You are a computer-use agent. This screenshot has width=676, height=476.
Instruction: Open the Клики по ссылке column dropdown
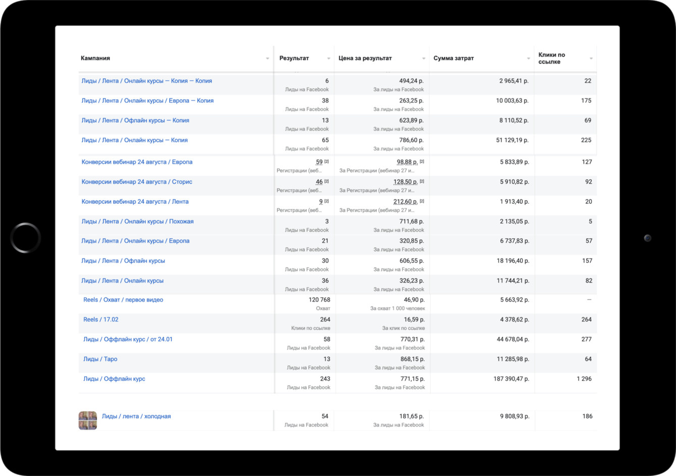coord(591,59)
